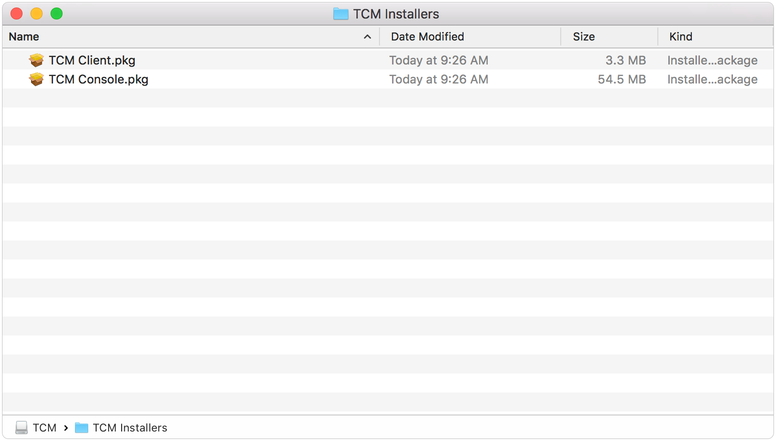Click TCM Installers label in path bar
This screenshot has width=776, height=441.
point(130,427)
